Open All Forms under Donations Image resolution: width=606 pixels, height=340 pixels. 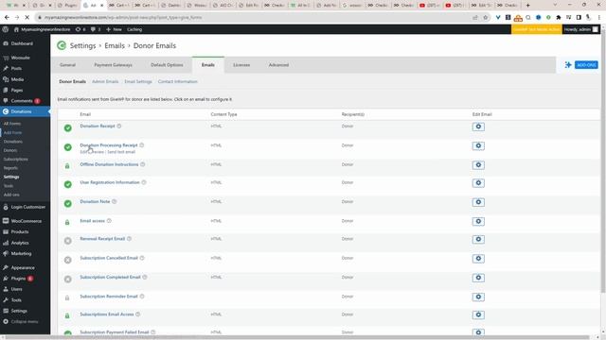click(x=12, y=124)
